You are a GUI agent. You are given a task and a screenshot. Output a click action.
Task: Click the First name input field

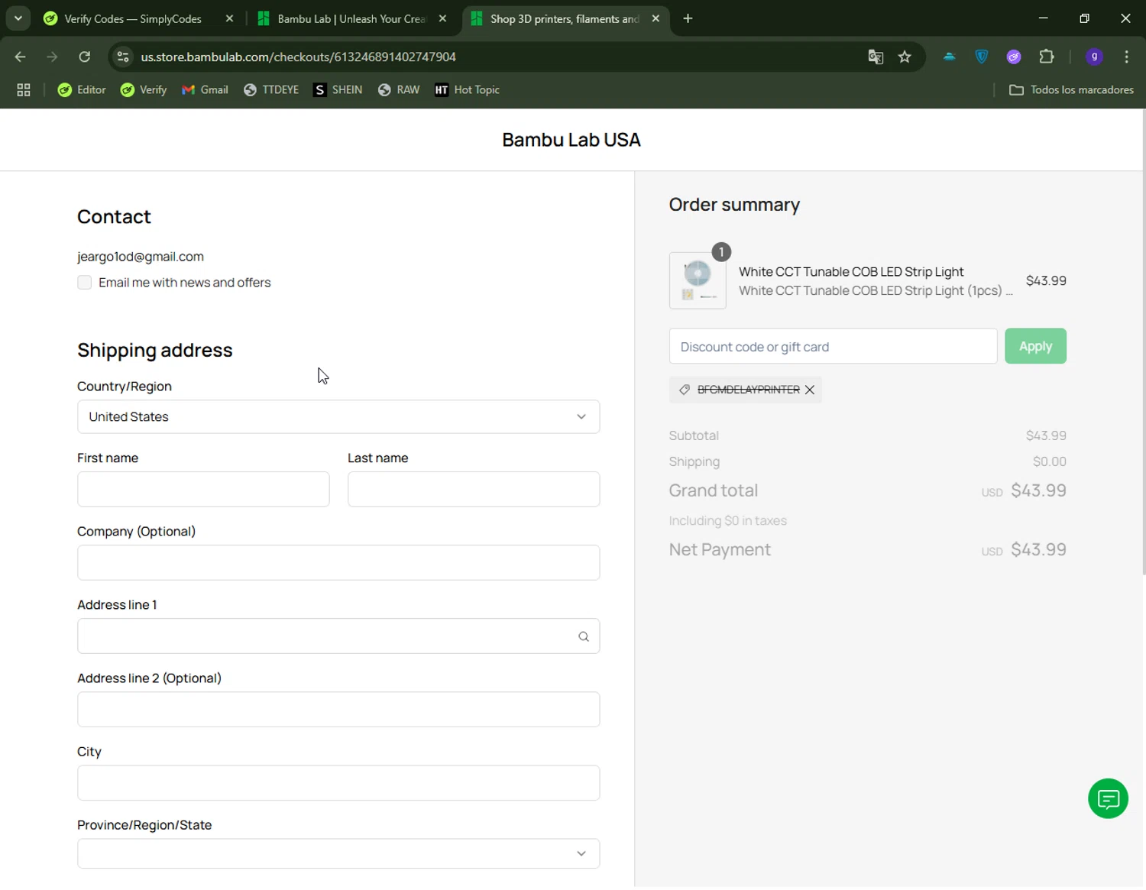pyautogui.click(x=203, y=489)
